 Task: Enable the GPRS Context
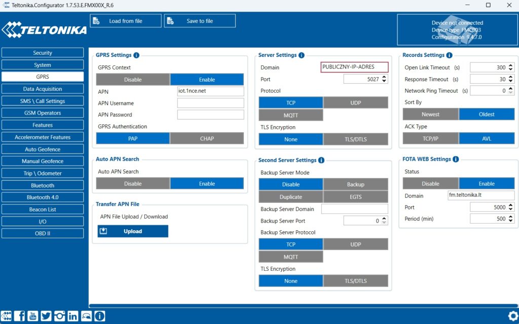tap(207, 80)
